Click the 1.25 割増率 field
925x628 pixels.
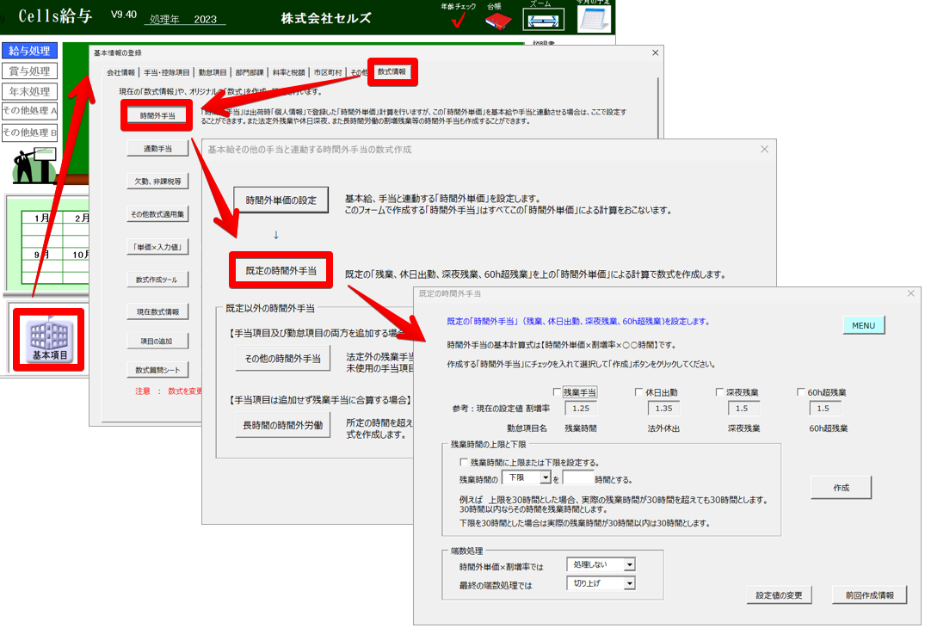click(x=581, y=408)
